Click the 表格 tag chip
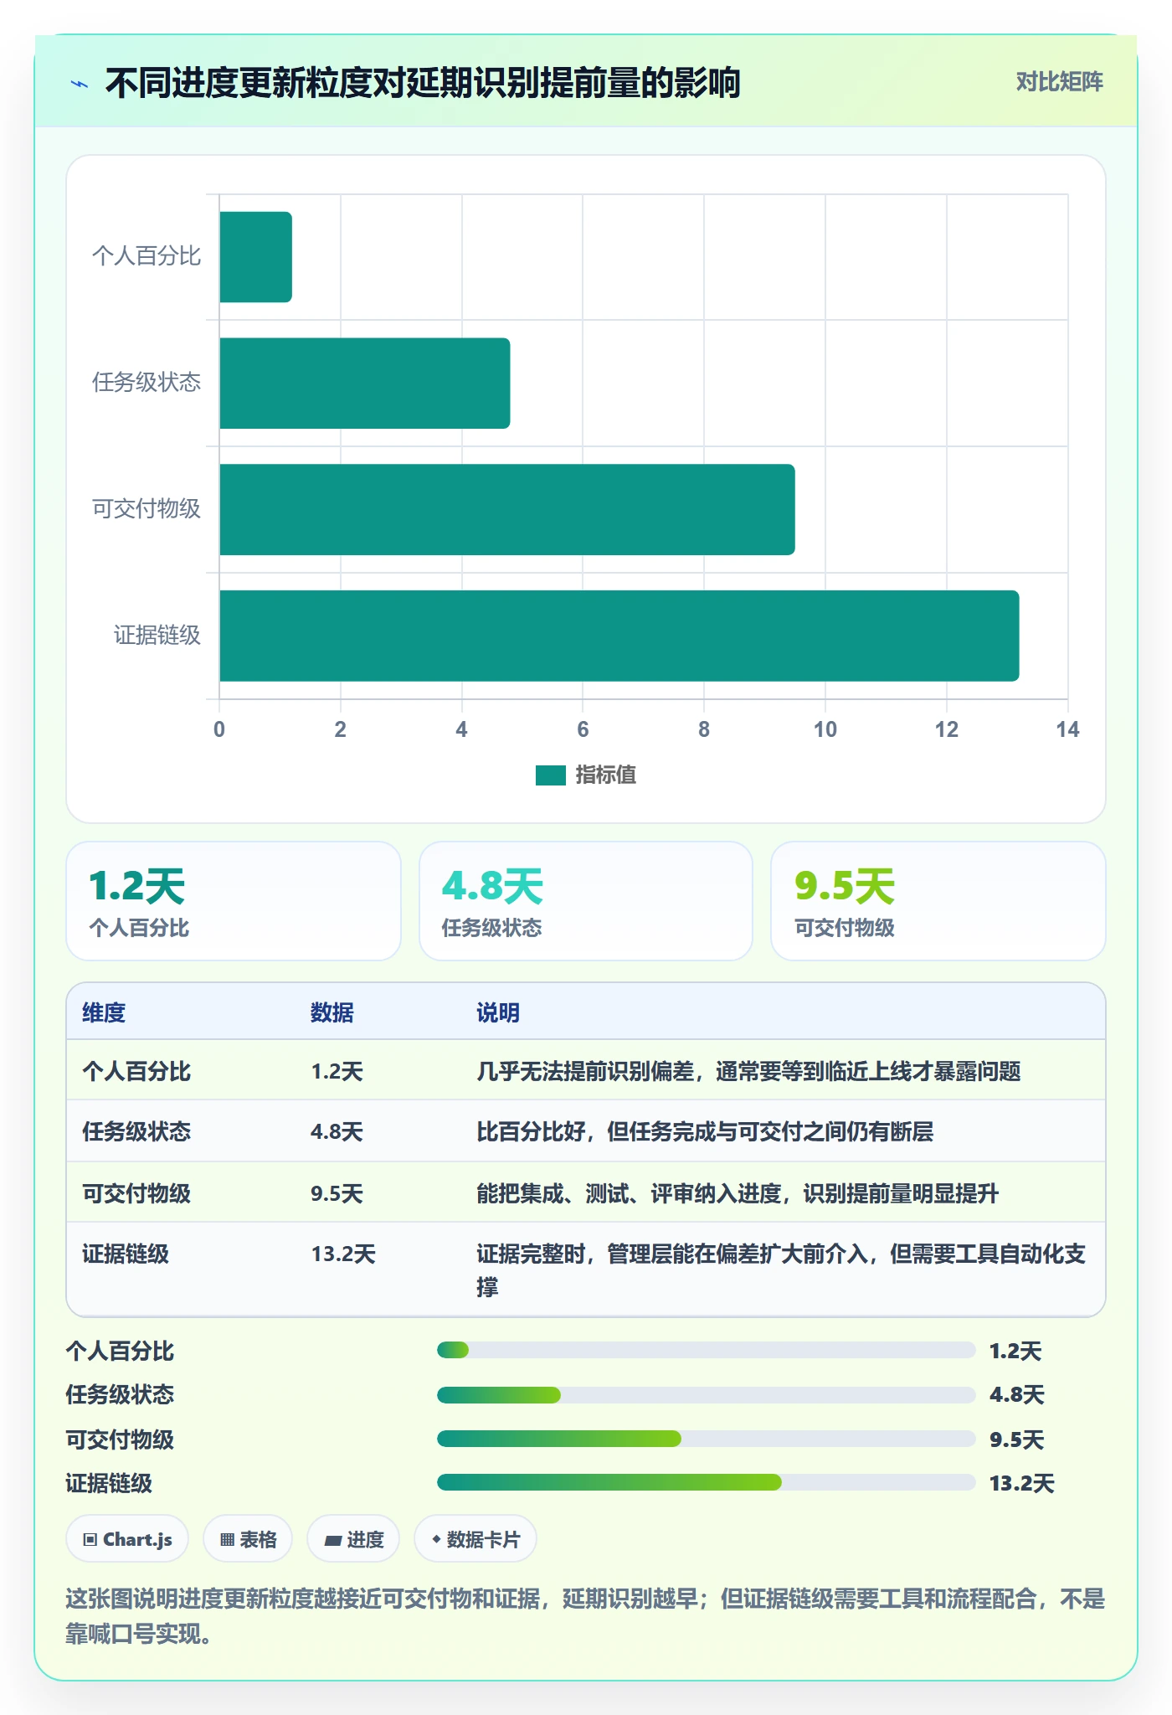The image size is (1172, 1715). point(248,1539)
